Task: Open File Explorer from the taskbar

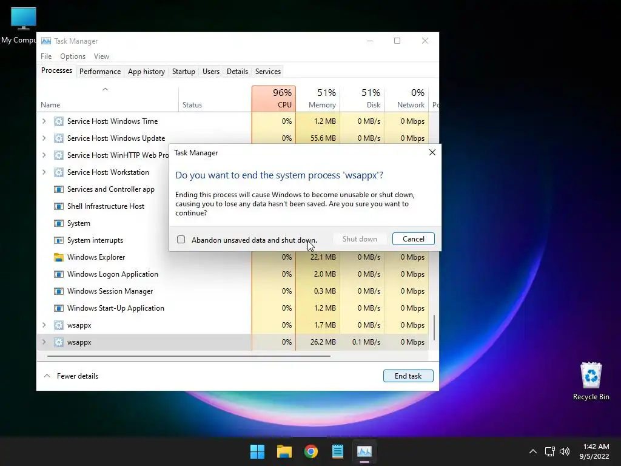Action: [x=284, y=451]
